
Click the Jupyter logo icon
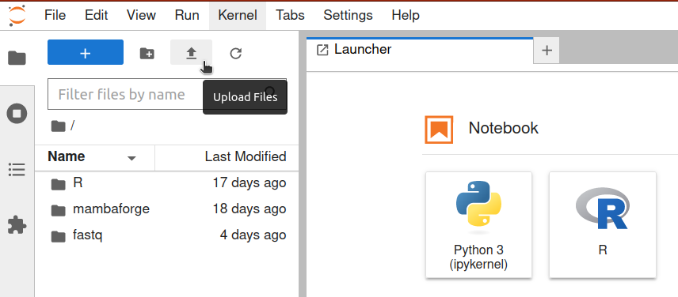(x=17, y=15)
